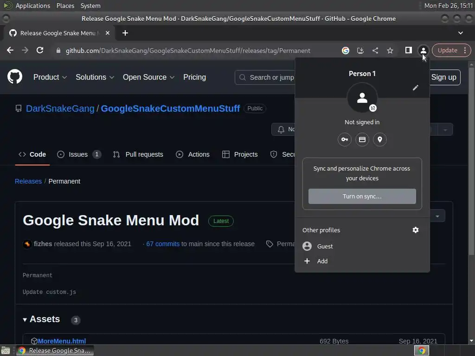
Task: Open the System menu
Action: [90, 6]
